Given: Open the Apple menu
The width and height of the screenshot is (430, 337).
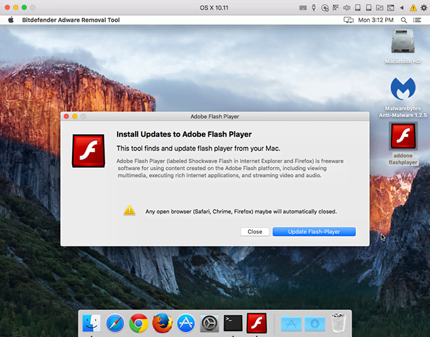Looking at the screenshot, I should (x=11, y=20).
